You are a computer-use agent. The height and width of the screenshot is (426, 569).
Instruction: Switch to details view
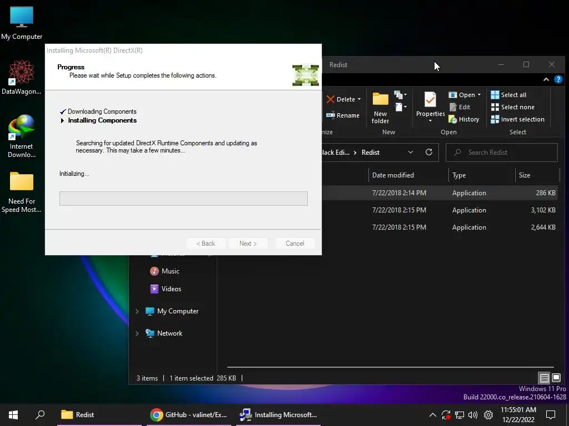(x=544, y=378)
